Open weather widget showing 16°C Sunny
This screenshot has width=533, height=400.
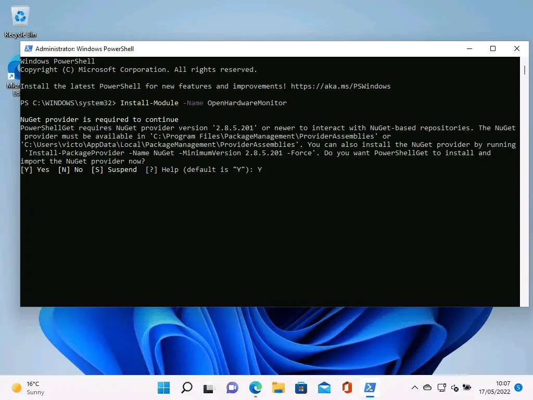pos(29,388)
